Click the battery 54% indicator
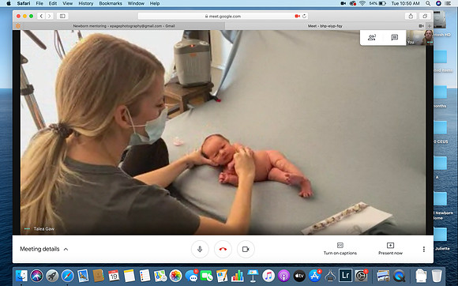 (377, 3)
